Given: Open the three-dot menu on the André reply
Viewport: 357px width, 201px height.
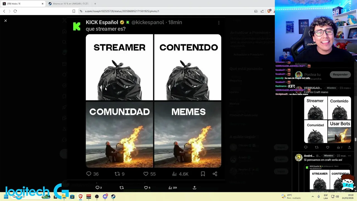Looking at the screenshot, I should 349,156.
